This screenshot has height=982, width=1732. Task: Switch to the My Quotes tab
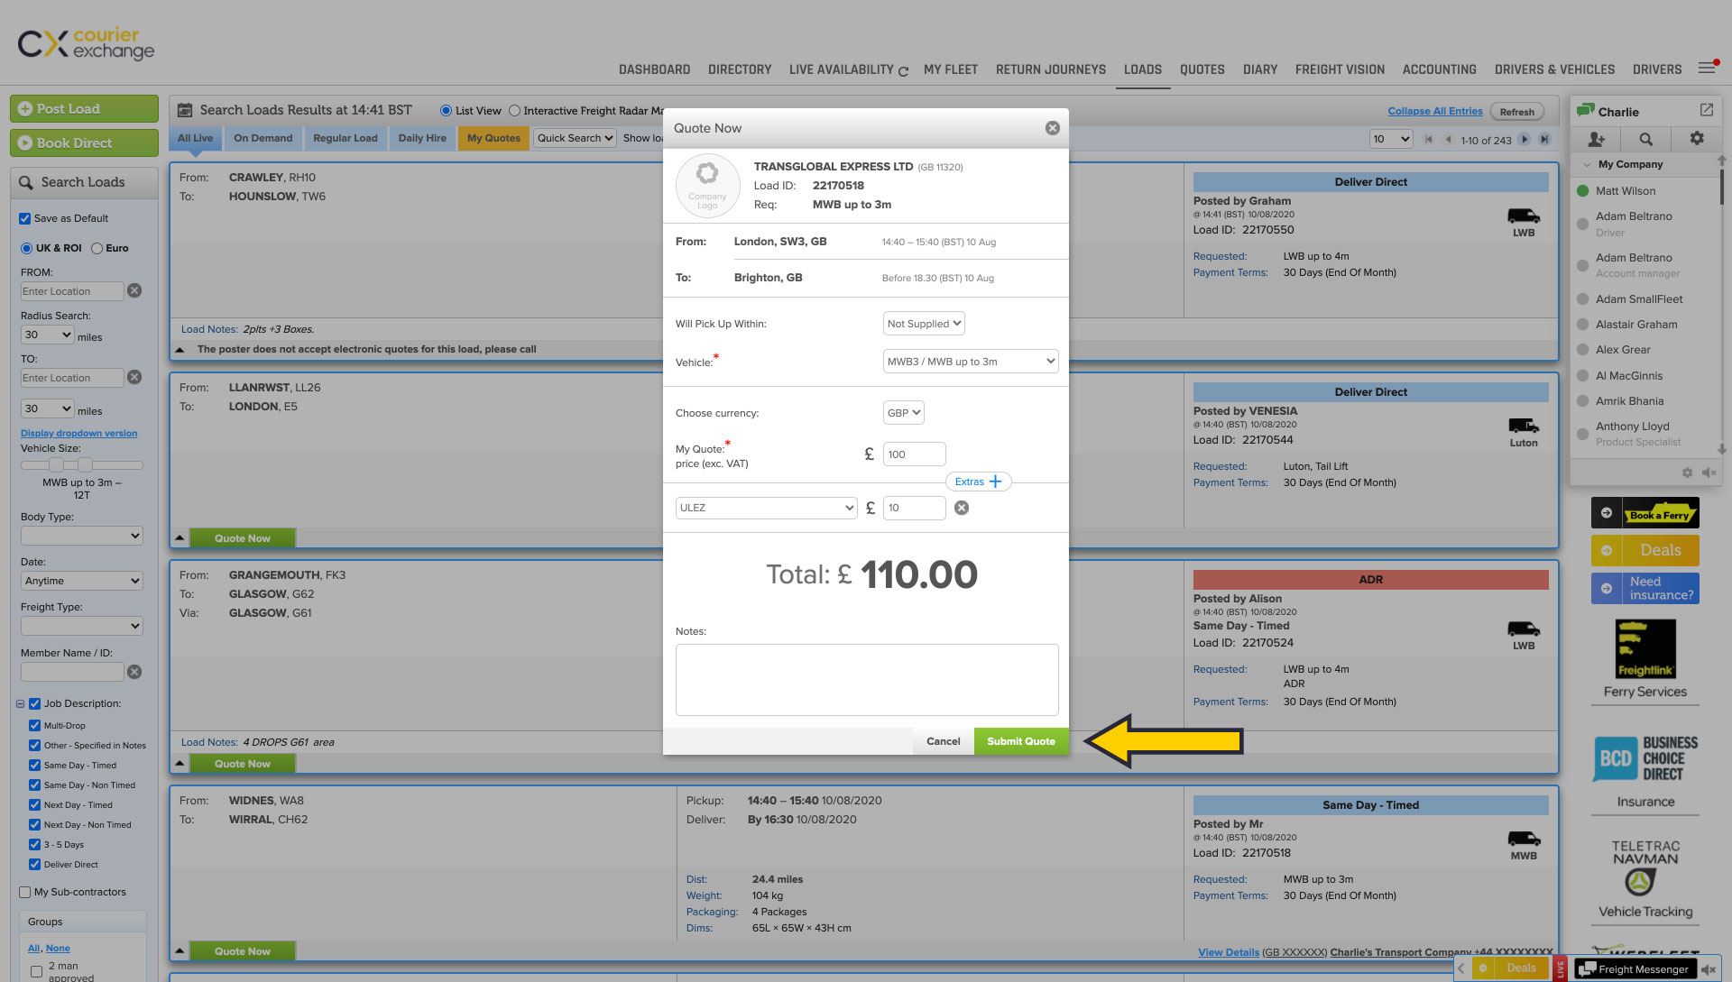click(493, 138)
